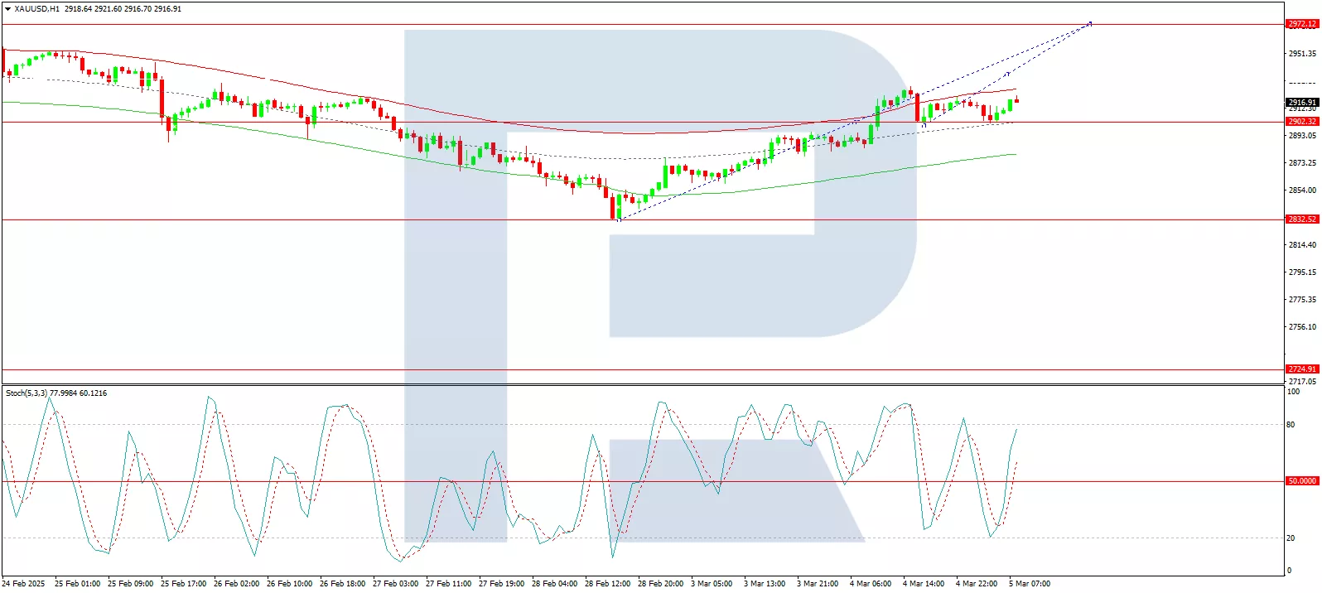Click the XAUUSD,H1 chart symbol title
The width and height of the screenshot is (1322, 593).
tap(37, 9)
